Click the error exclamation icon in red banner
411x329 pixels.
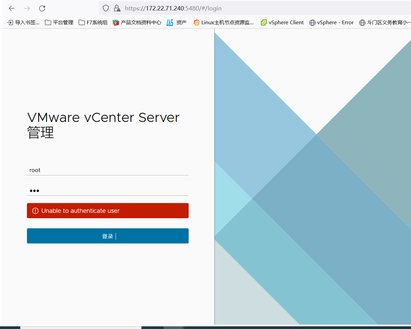(35, 211)
